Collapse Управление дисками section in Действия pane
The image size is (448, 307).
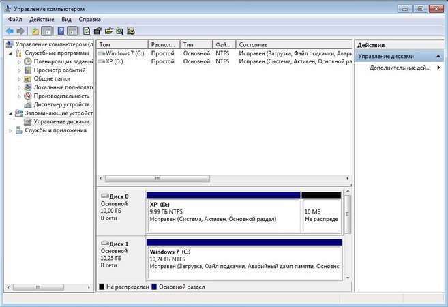point(438,57)
